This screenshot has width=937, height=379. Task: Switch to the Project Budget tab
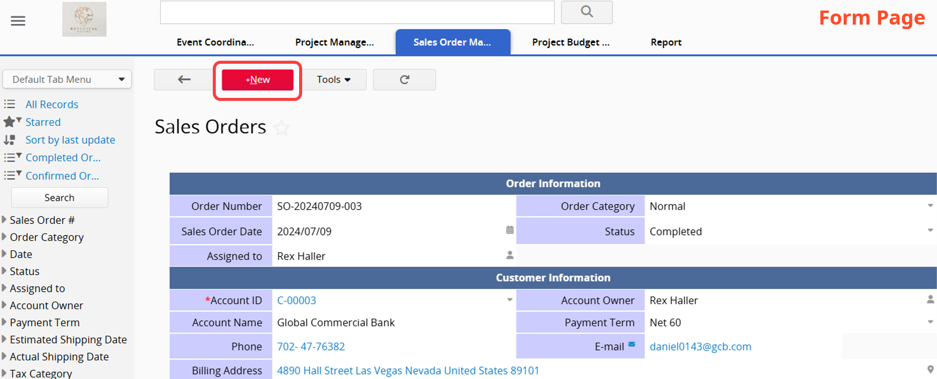pos(570,42)
